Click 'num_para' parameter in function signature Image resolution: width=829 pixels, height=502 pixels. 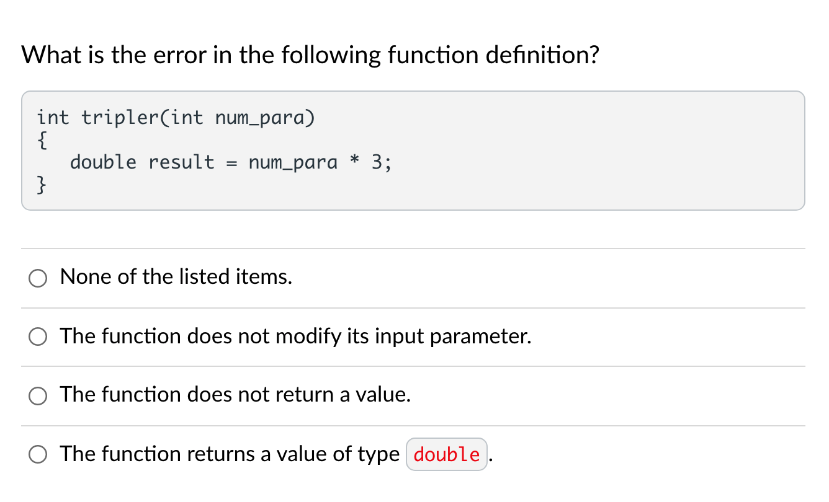261,118
